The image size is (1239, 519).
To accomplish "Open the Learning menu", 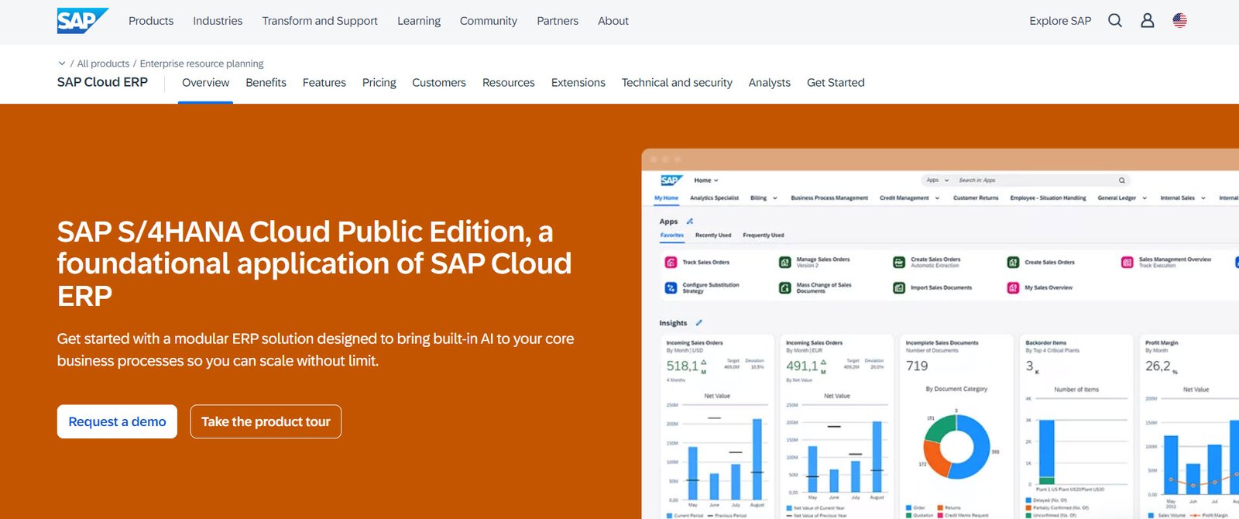I will pos(419,21).
